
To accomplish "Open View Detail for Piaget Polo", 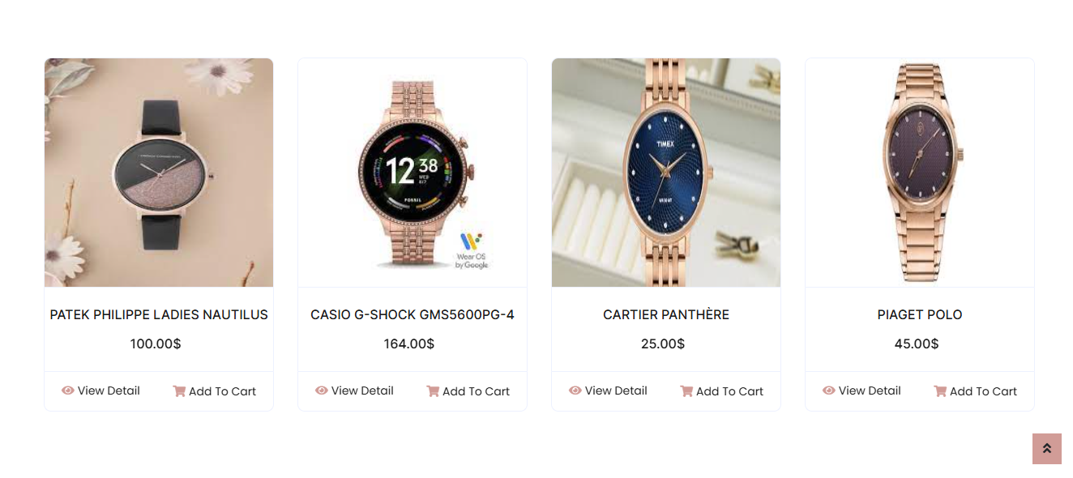I will [861, 391].
